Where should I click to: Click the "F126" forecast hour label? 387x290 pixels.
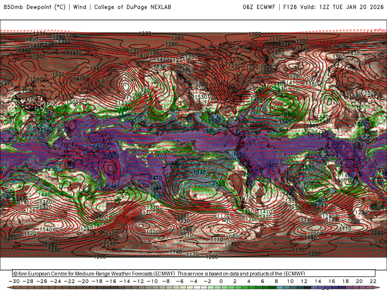point(290,7)
